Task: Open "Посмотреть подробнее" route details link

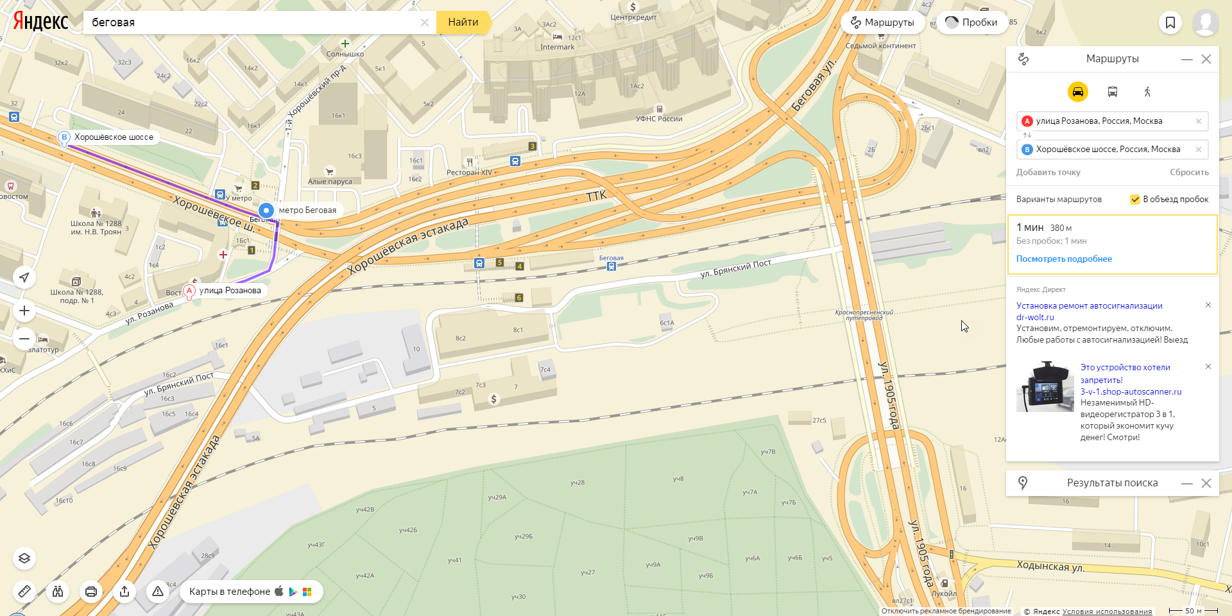Action: pyautogui.click(x=1064, y=259)
